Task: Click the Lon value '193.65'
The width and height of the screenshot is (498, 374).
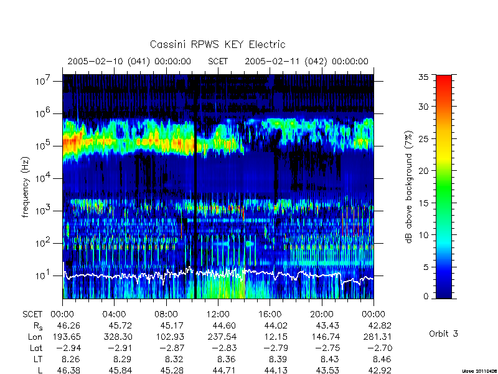Action: coord(66,337)
